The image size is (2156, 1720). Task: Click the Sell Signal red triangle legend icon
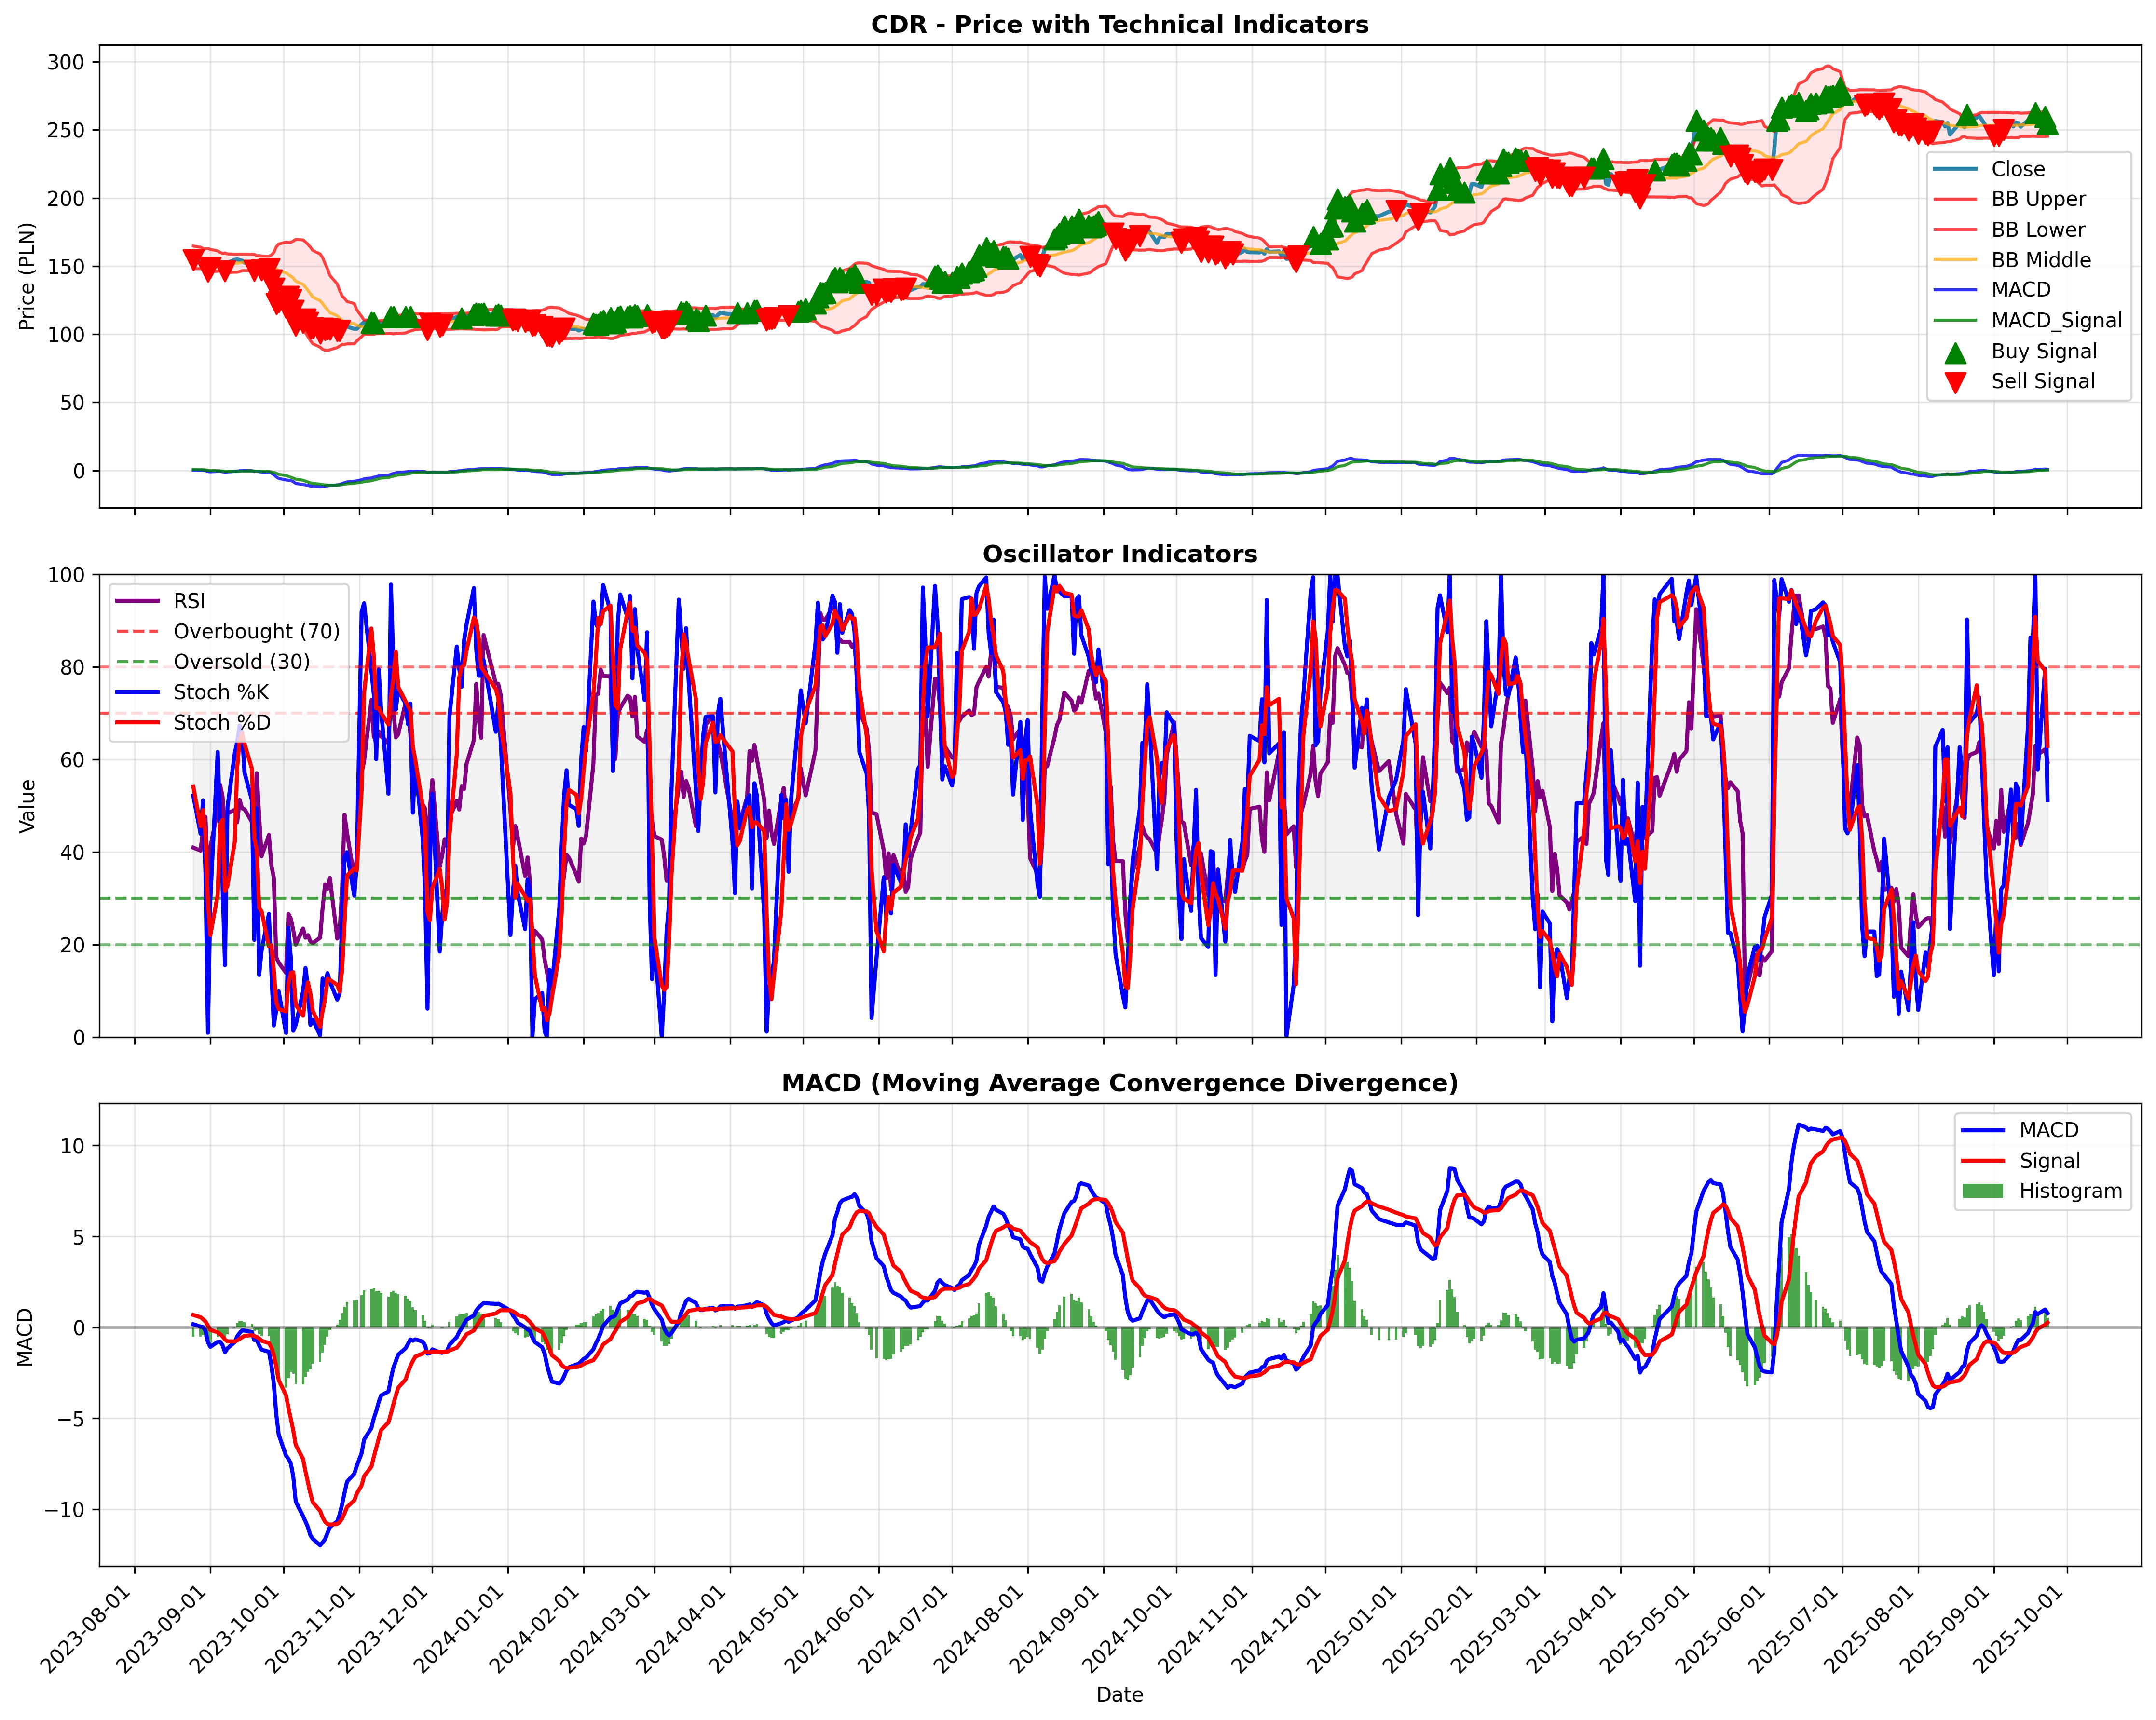click(1955, 382)
